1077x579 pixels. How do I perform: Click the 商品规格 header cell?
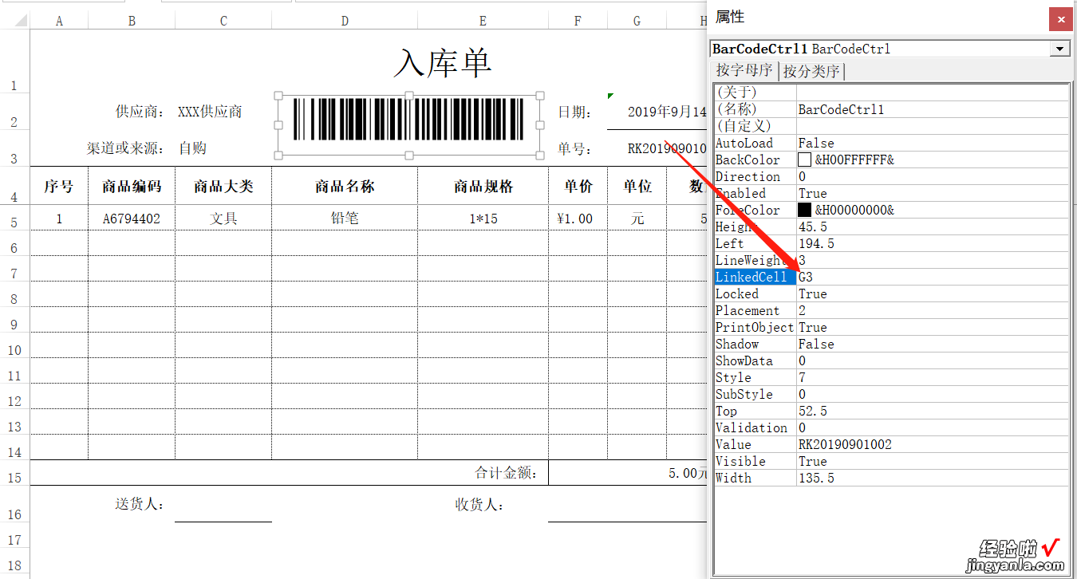click(x=483, y=187)
